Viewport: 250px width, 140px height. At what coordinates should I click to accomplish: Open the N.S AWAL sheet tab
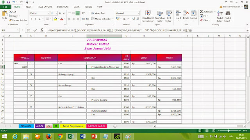[26, 126]
